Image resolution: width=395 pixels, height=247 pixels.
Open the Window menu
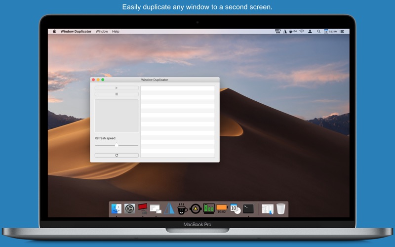click(102, 32)
